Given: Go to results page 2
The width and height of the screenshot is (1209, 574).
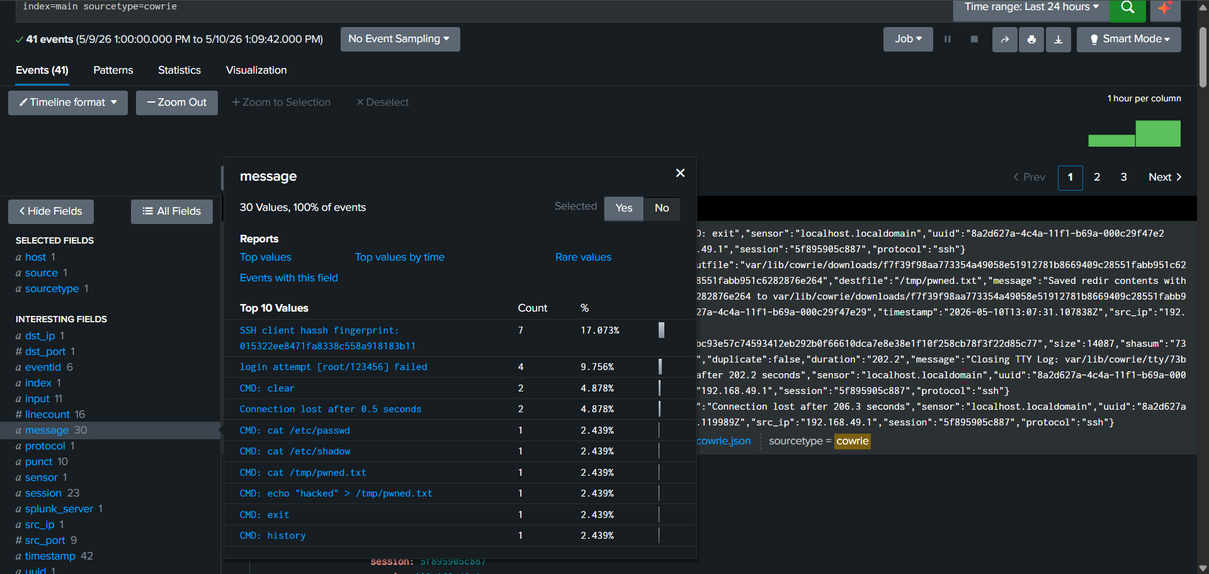Looking at the screenshot, I should click(x=1097, y=177).
